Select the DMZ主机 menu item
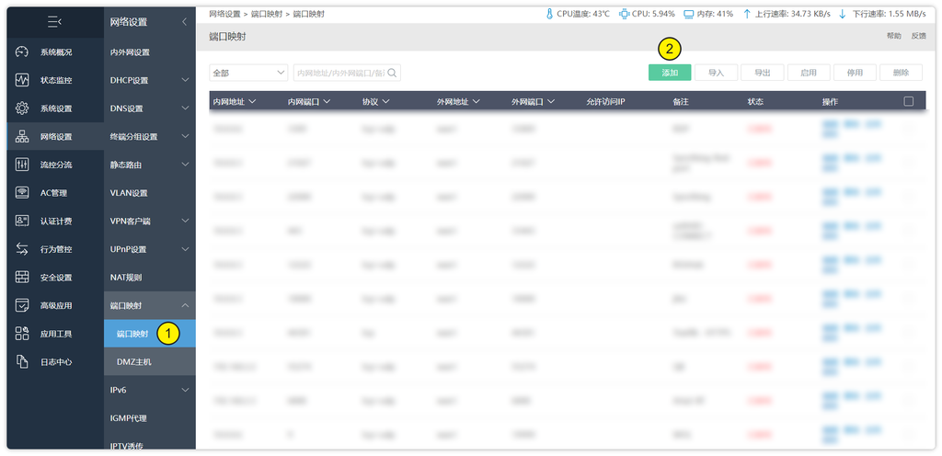The height and width of the screenshot is (456, 942). [134, 362]
